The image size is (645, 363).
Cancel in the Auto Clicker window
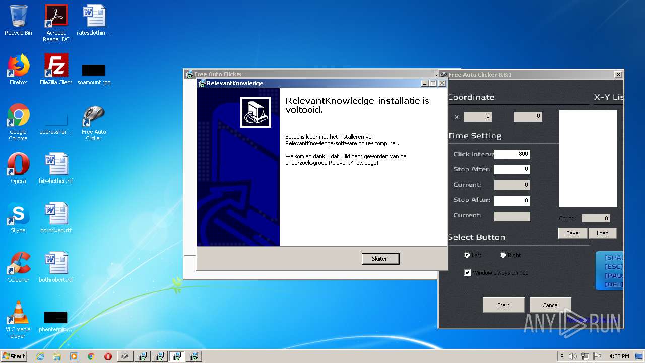tap(550, 305)
